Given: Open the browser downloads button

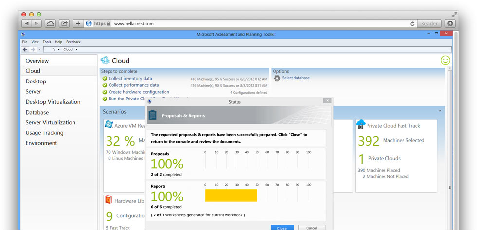Looking at the screenshot, I should point(450,23).
